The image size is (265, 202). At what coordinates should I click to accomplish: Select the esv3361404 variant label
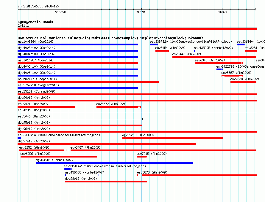[x=251, y=42]
